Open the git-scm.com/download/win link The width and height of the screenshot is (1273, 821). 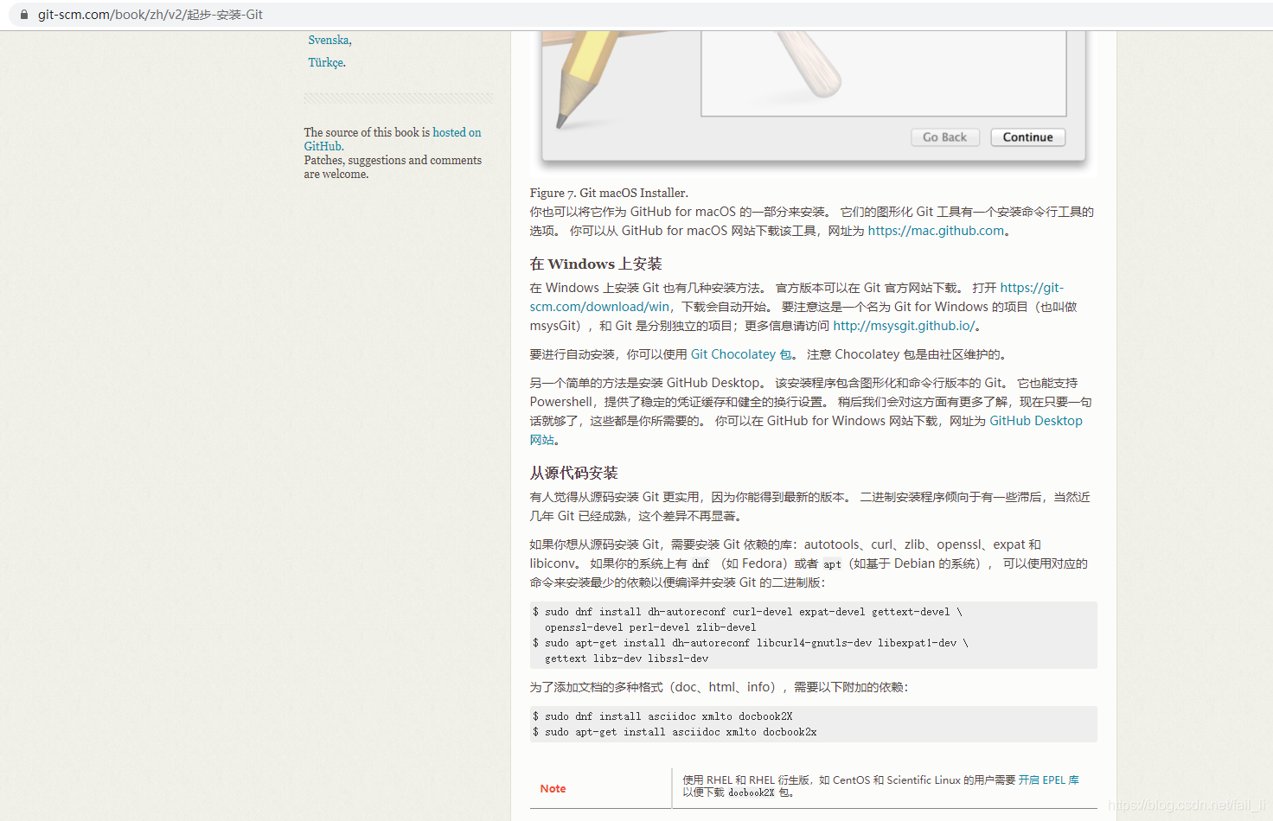click(796, 297)
